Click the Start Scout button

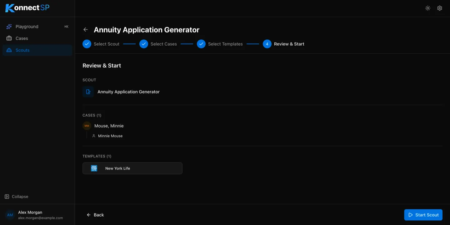pyautogui.click(x=423, y=215)
